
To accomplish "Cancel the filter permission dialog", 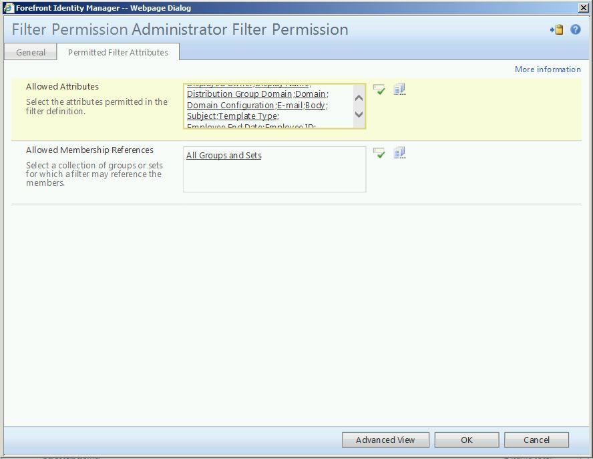I will pos(536,440).
